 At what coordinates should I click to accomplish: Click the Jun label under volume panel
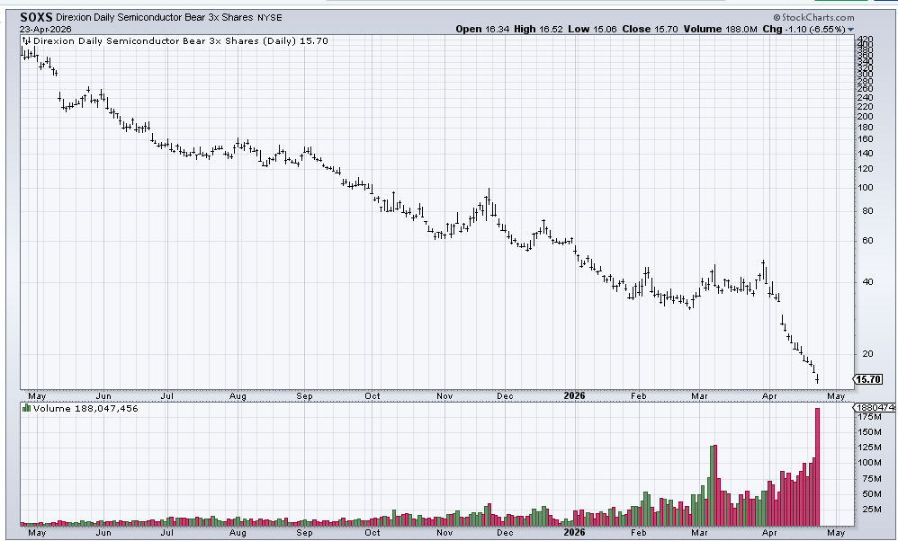[x=103, y=532]
